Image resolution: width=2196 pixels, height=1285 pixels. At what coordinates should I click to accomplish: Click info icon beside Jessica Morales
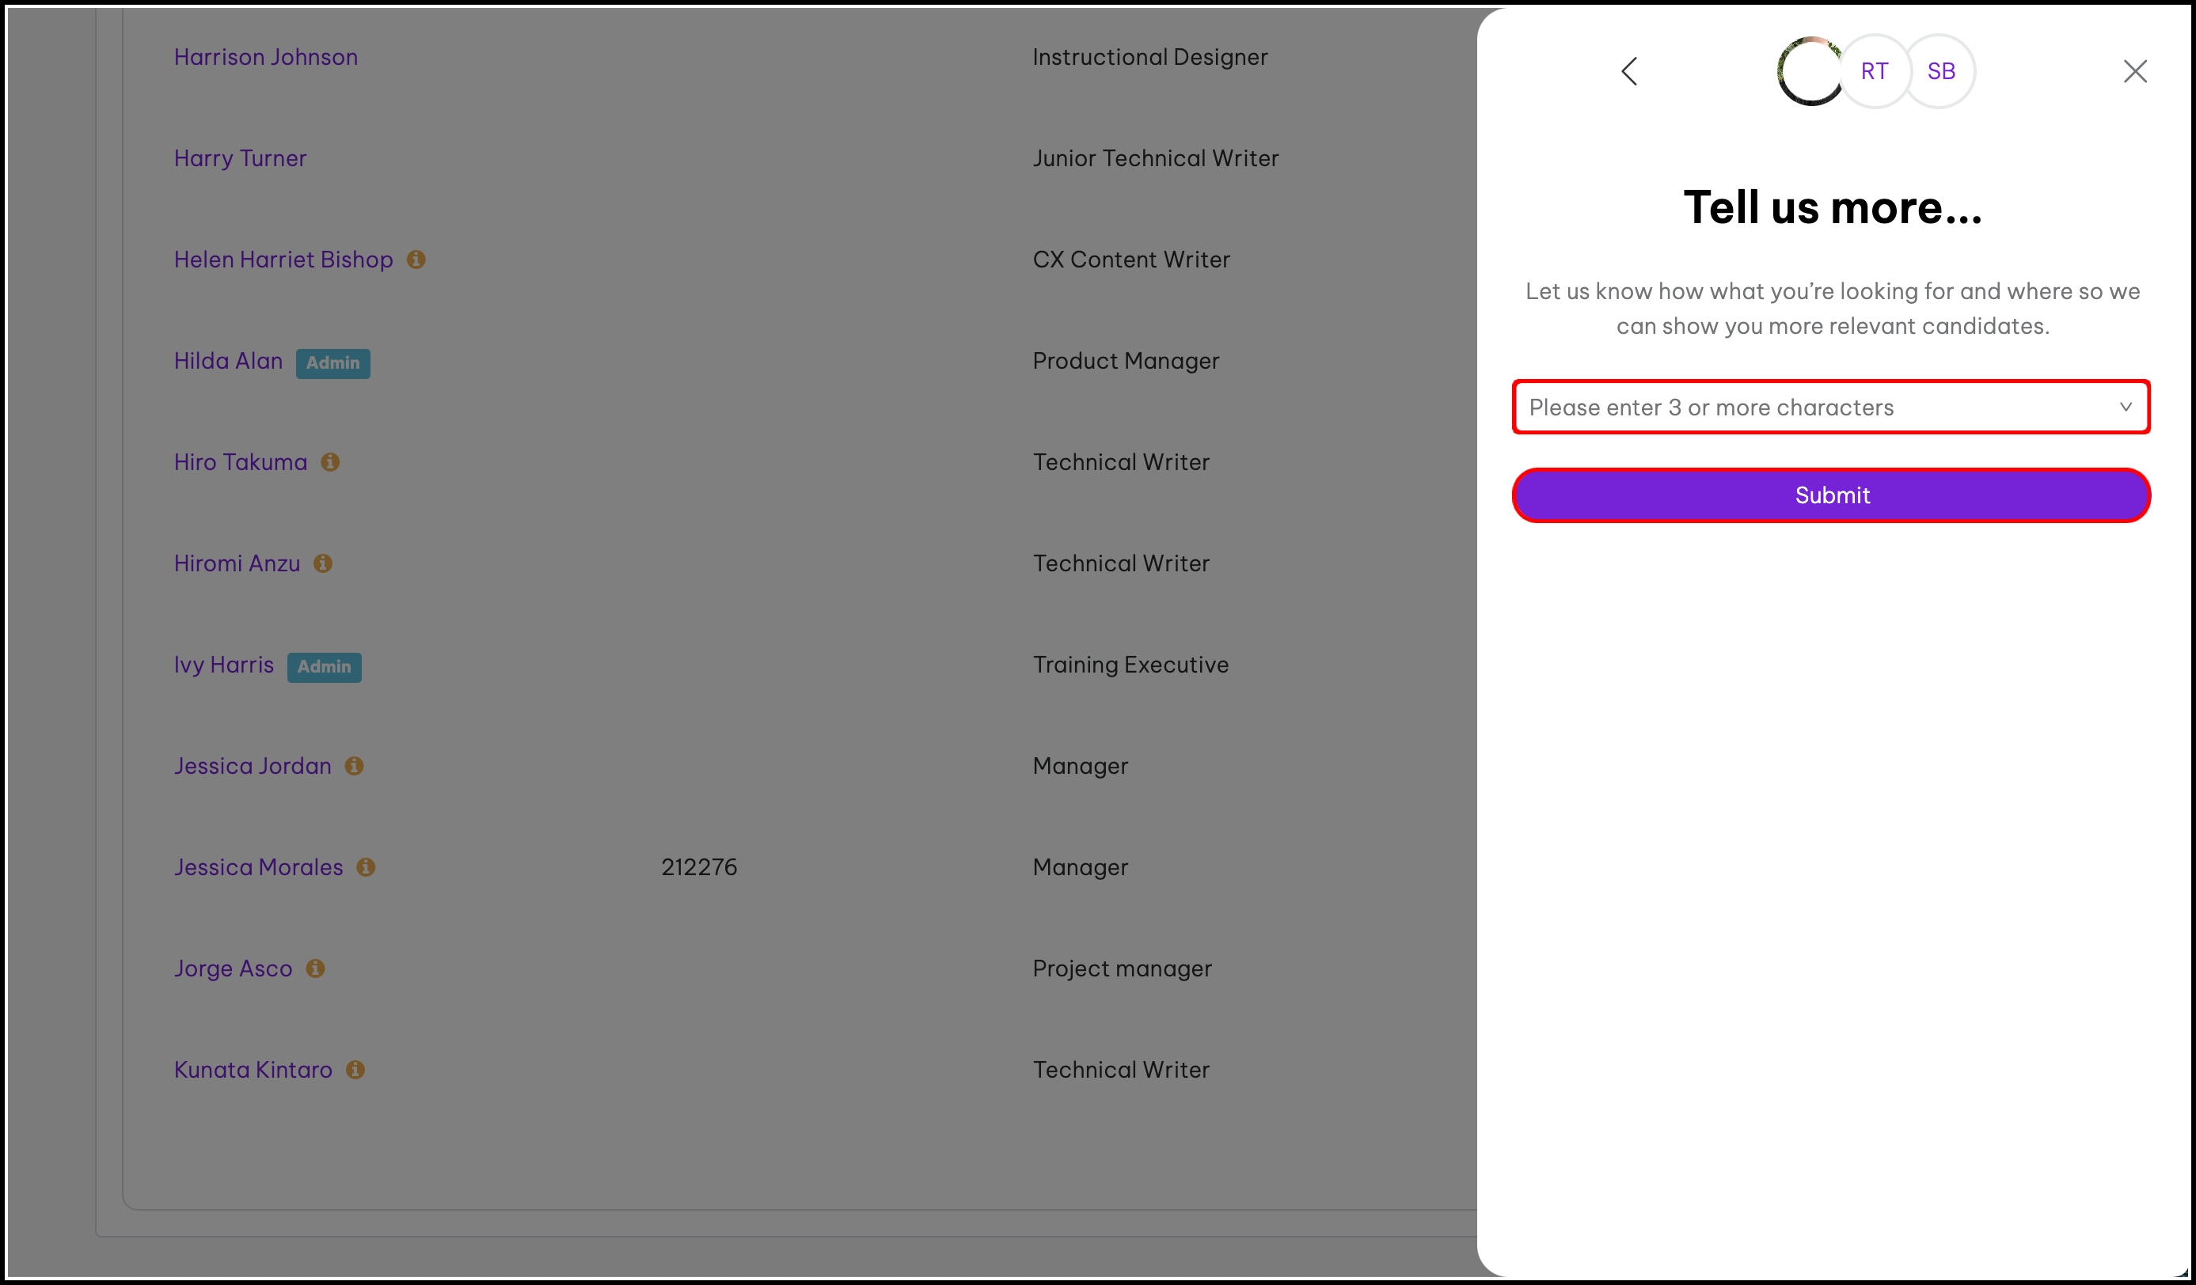tap(366, 868)
